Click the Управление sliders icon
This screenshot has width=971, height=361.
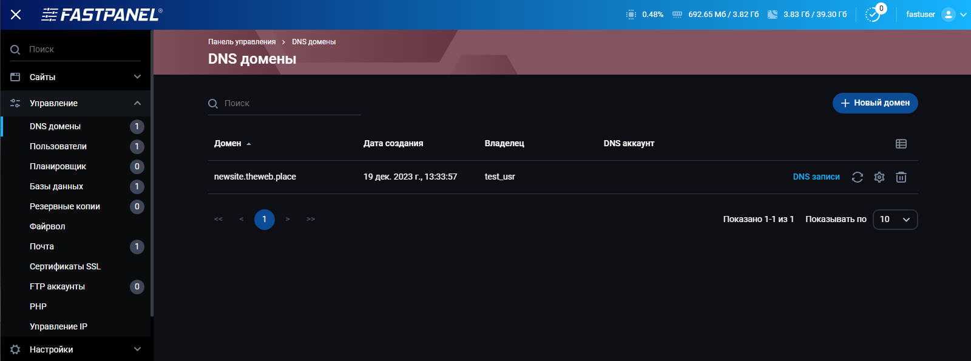16,103
